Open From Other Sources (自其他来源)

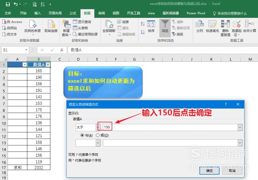click(x=33, y=27)
